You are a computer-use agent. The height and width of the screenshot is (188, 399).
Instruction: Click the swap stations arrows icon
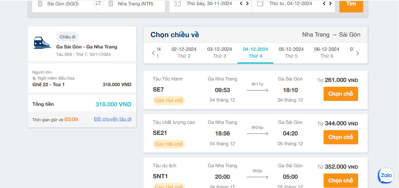point(98,4)
